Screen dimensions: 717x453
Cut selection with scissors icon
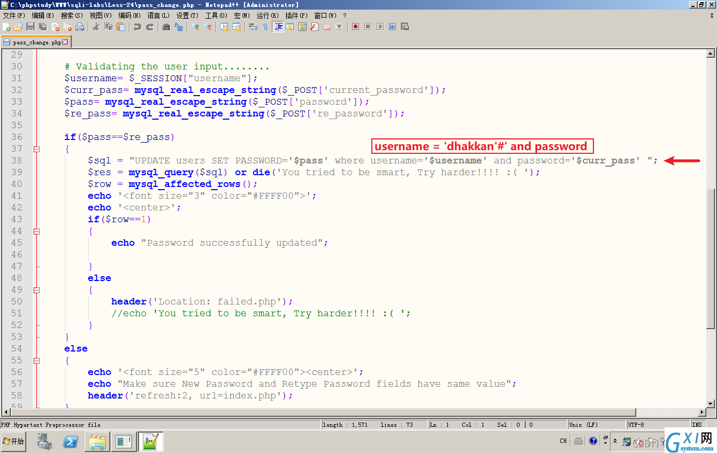(x=96, y=27)
